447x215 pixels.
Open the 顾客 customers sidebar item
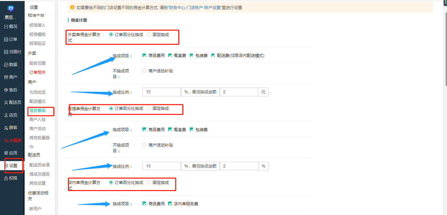point(11,128)
